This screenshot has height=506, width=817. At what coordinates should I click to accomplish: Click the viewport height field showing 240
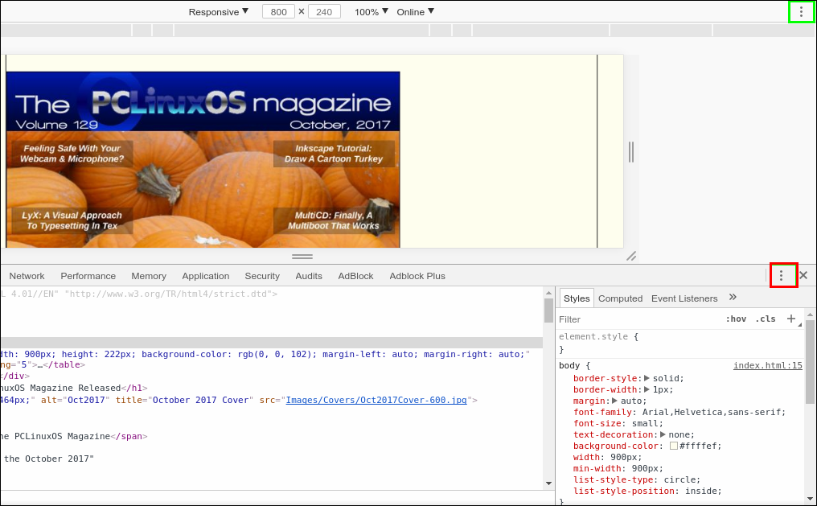tap(324, 11)
